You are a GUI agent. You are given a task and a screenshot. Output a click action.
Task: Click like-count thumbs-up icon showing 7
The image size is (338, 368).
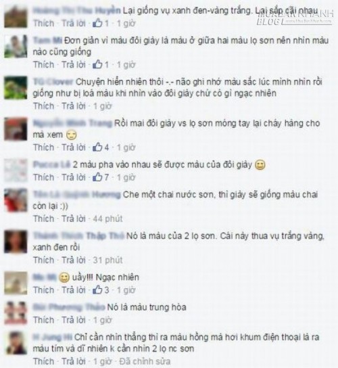(97, 177)
